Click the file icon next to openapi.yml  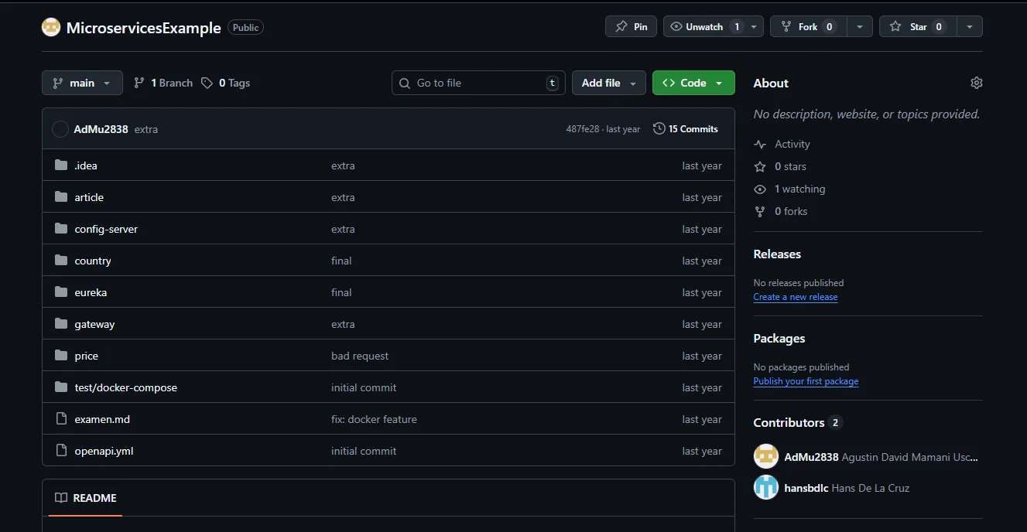61,451
